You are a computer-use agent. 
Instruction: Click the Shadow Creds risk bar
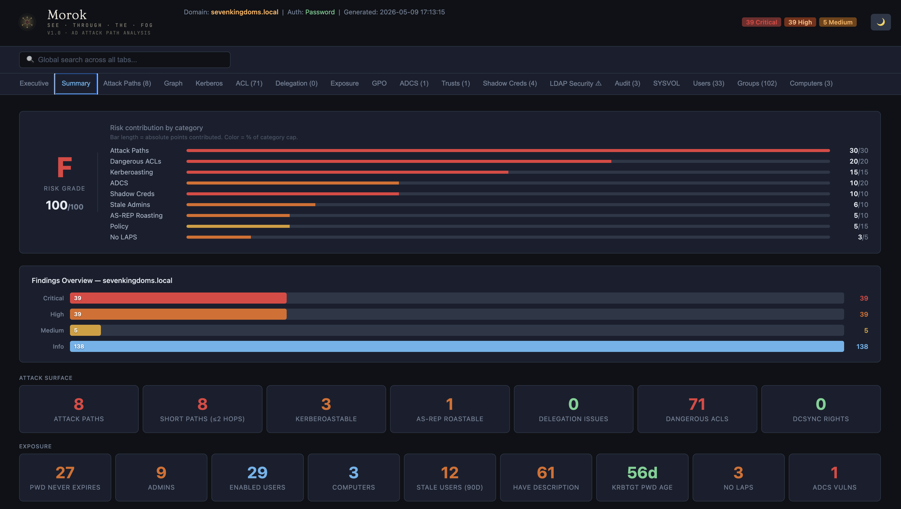click(x=508, y=194)
